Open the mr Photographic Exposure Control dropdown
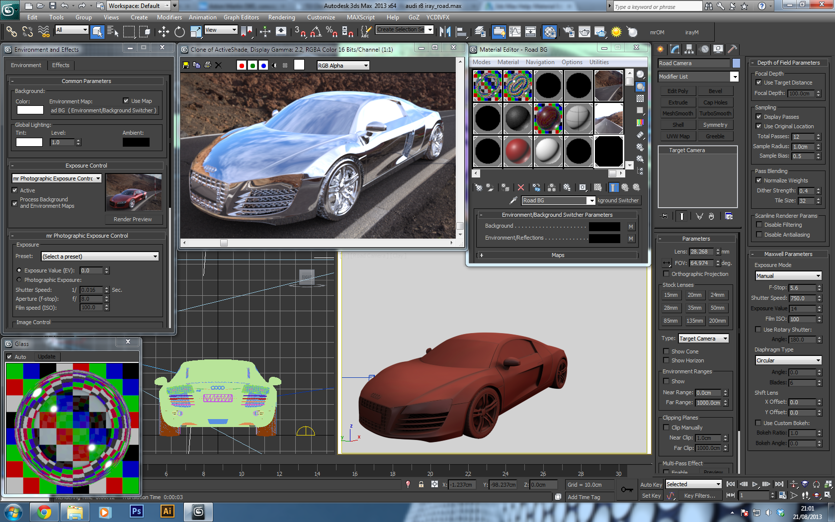Image resolution: width=835 pixels, height=522 pixels. (57, 178)
